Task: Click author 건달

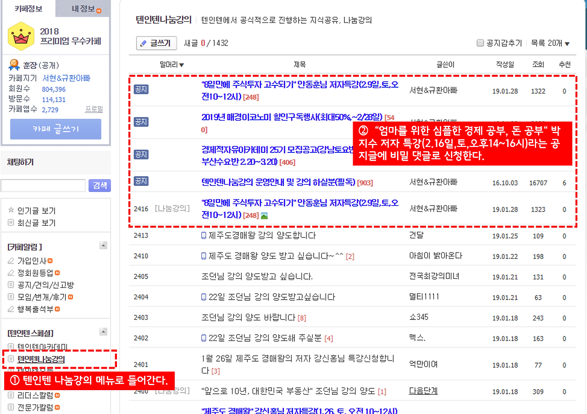Action: click(x=416, y=235)
